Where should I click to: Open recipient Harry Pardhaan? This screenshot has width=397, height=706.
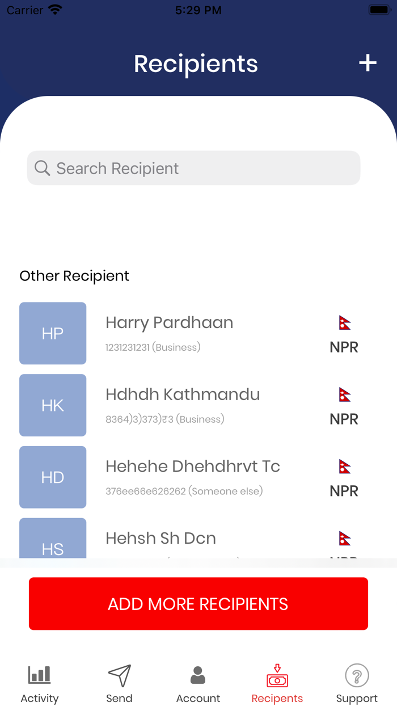point(169,322)
